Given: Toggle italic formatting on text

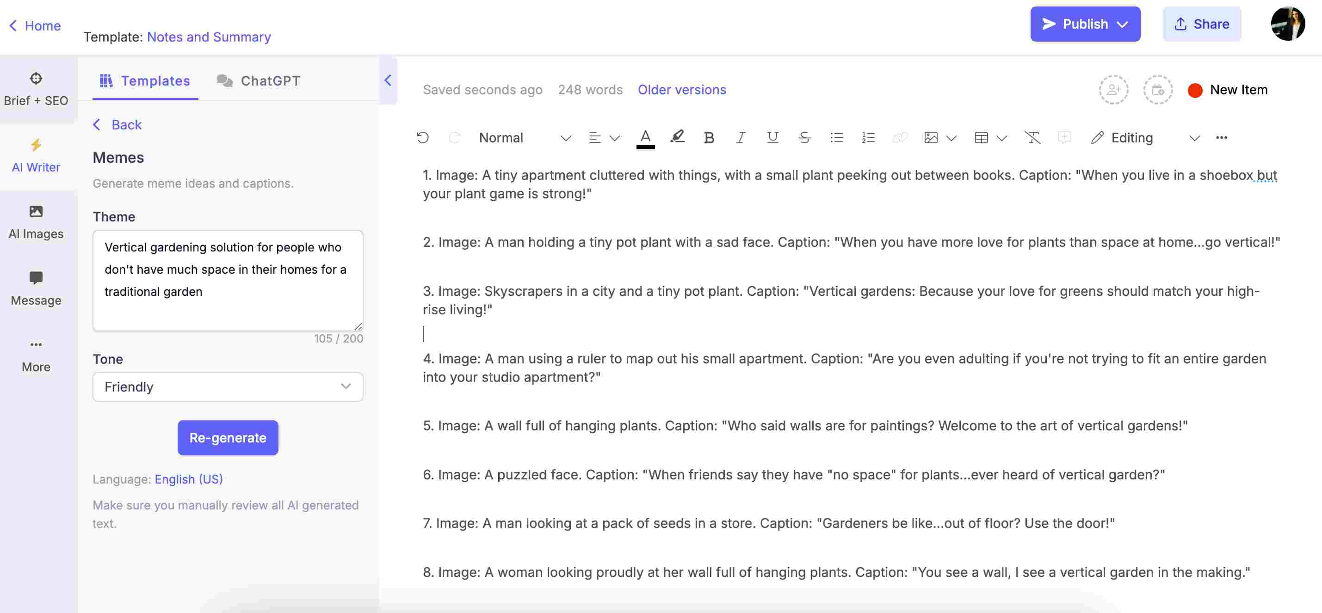Looking at the screenshot, I should coord(740,136).
